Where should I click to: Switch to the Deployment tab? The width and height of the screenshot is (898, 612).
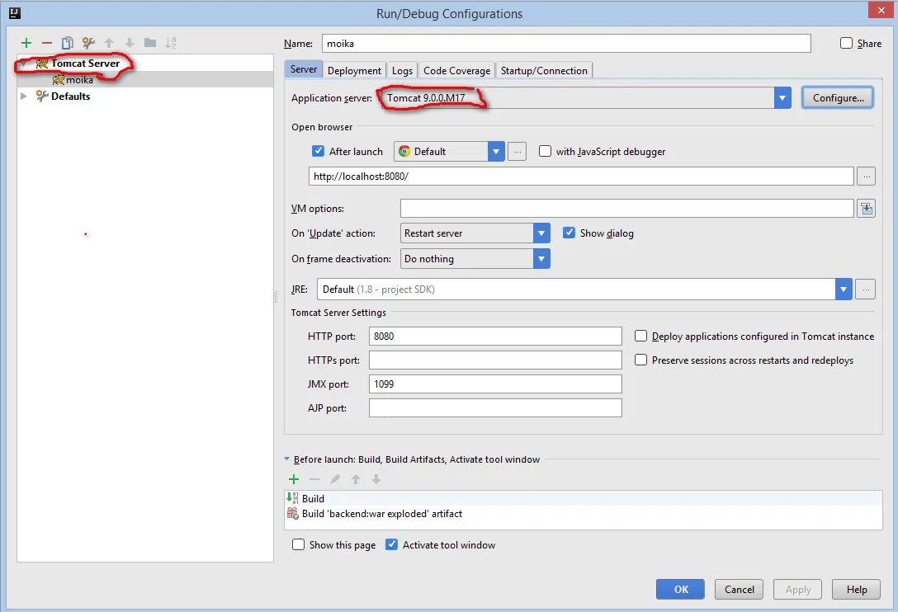(x=354, y=70)
